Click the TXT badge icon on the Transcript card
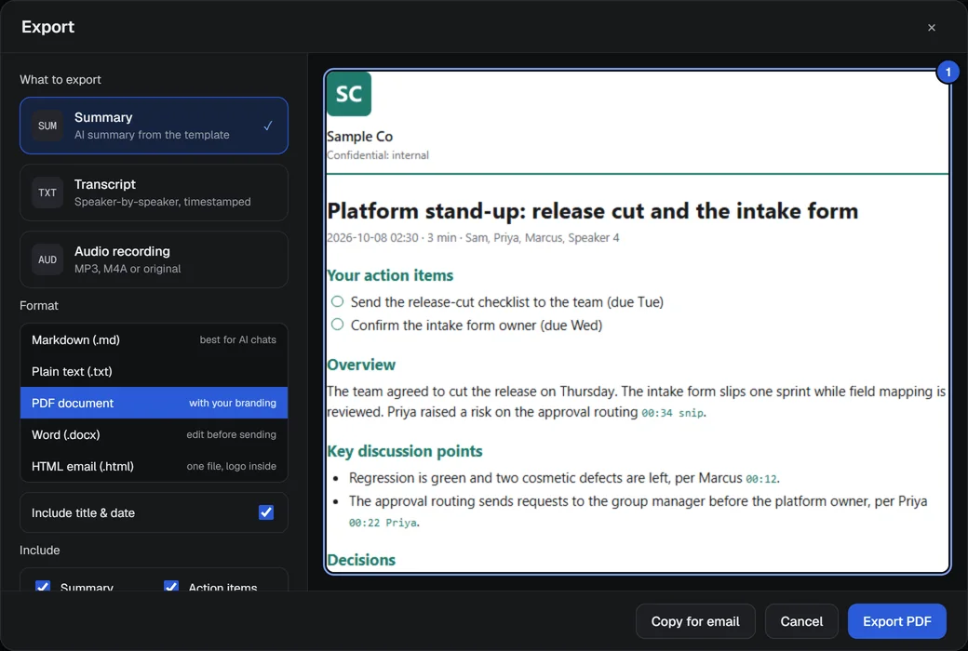The width and height of the screenshot is (968, 651). click(47, 193)
